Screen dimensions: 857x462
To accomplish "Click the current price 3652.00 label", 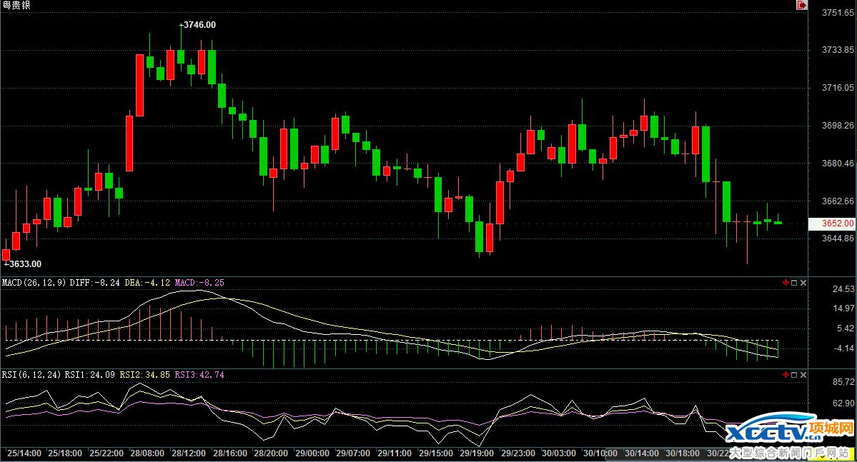I will click(x=832, y=224).
